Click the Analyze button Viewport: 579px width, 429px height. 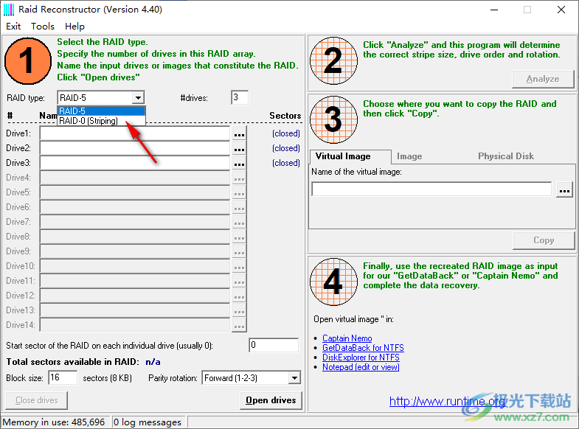[543, 79]
